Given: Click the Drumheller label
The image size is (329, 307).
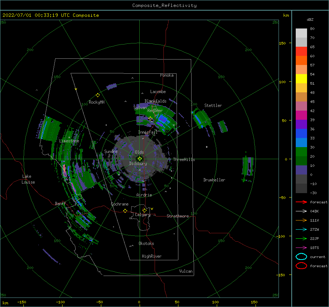Looking at the screenshot, I should click(x=214, y=180).
